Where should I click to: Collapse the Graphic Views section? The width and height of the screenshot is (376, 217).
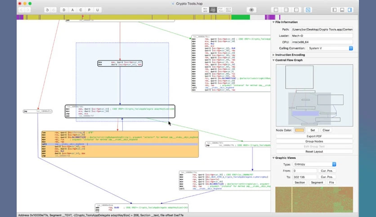pos(273,158)
